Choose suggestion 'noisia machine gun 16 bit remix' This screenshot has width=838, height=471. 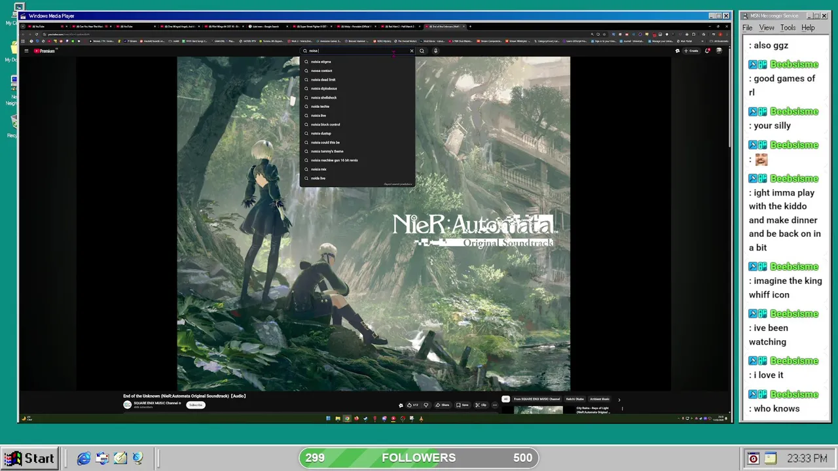(357, 160)
